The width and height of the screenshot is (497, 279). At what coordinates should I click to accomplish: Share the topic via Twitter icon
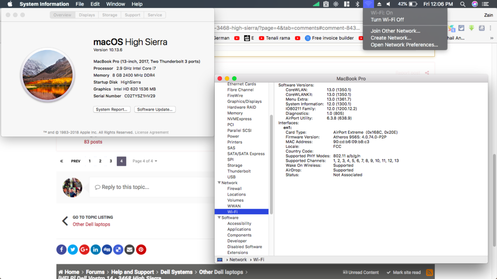[73, 250]
